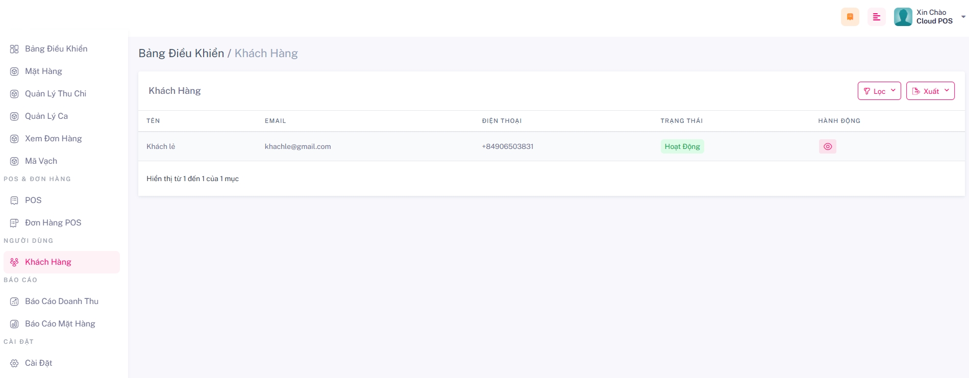
Task: Open the Cloud POS user menu arrow
Action: 963,17
